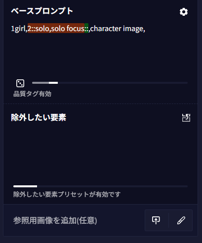Click the dashed divider between prompt sections

(x=100, y=104)
